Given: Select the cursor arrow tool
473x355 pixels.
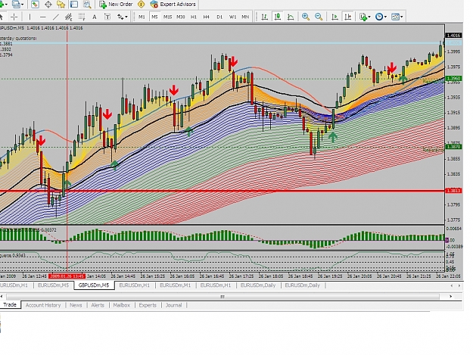Looking at the screenshot, I should (x=2, y=17).
